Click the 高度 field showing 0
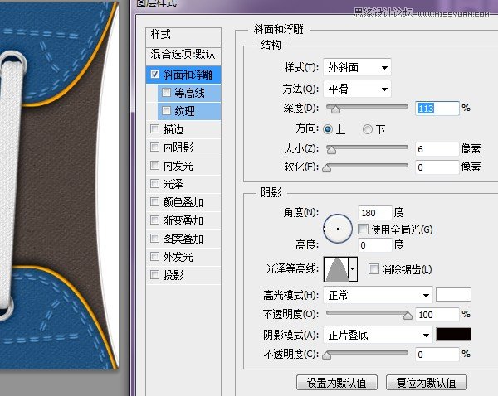The image size is (498, 396). pos(375,245)
